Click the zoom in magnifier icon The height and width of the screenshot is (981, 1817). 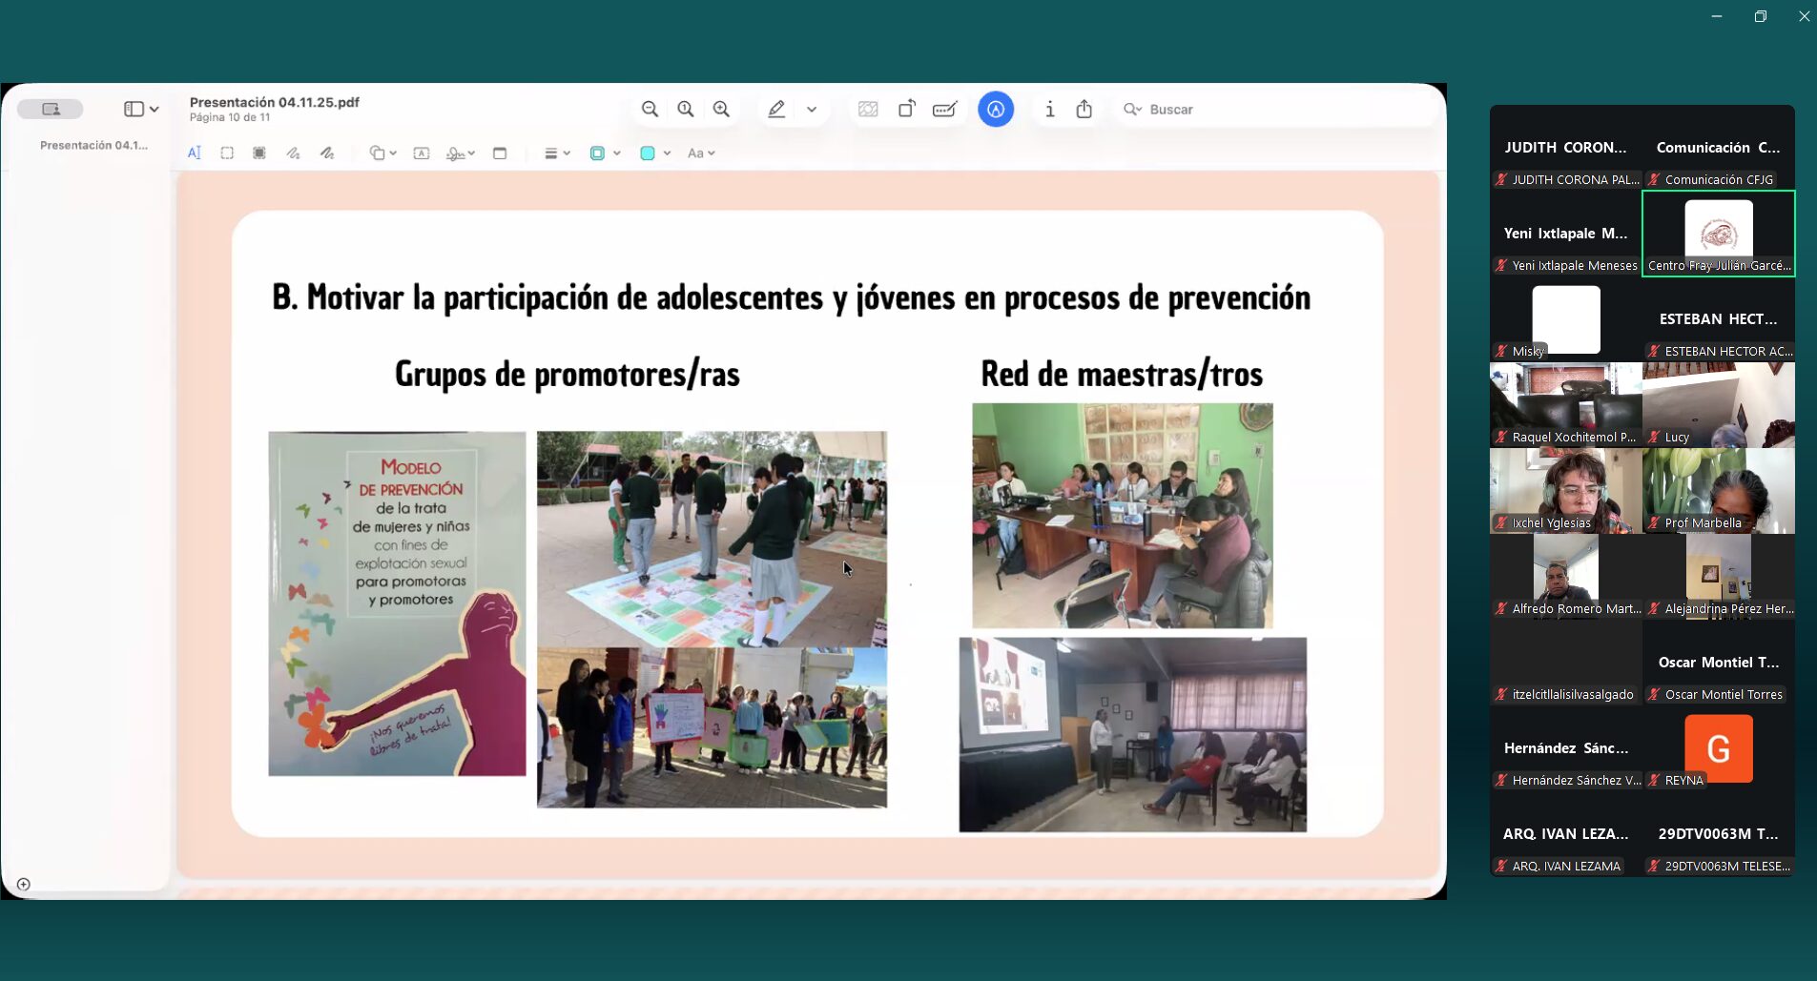[x=721, y=110]
